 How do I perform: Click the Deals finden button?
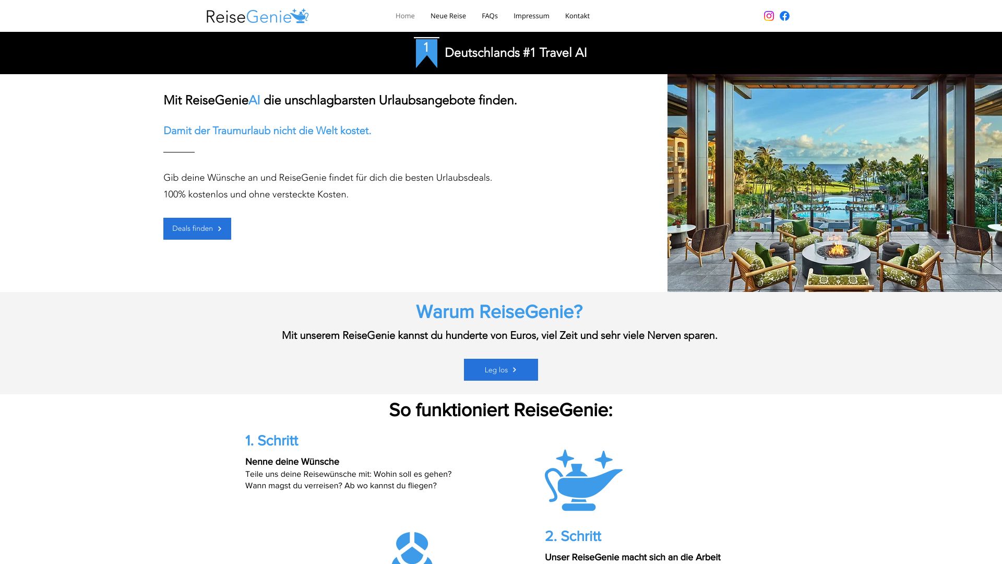coord(197,228)
